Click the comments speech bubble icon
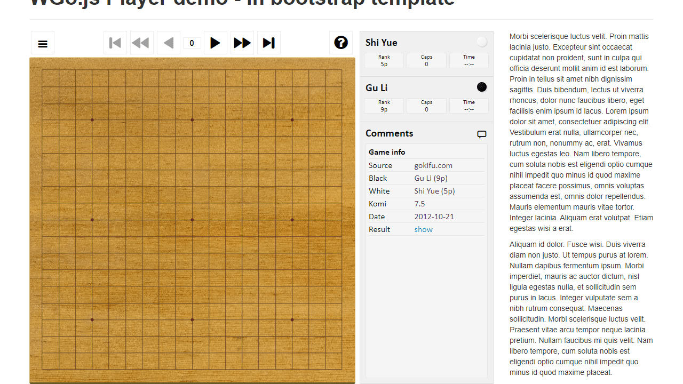 point(482,134)
